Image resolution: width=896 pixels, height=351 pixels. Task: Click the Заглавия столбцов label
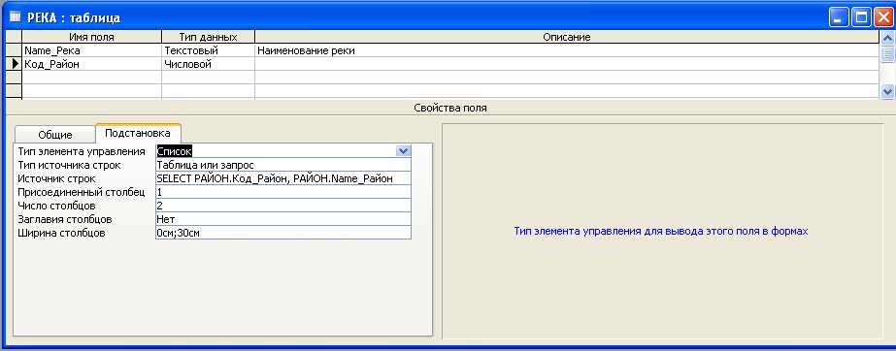[x=64, y=219]
